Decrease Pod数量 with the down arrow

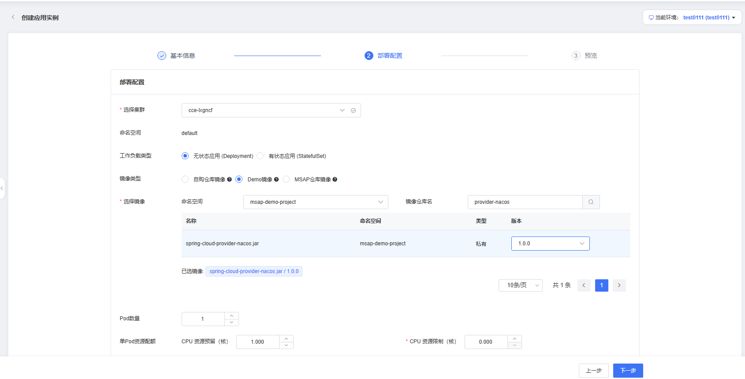pos(231,323)
